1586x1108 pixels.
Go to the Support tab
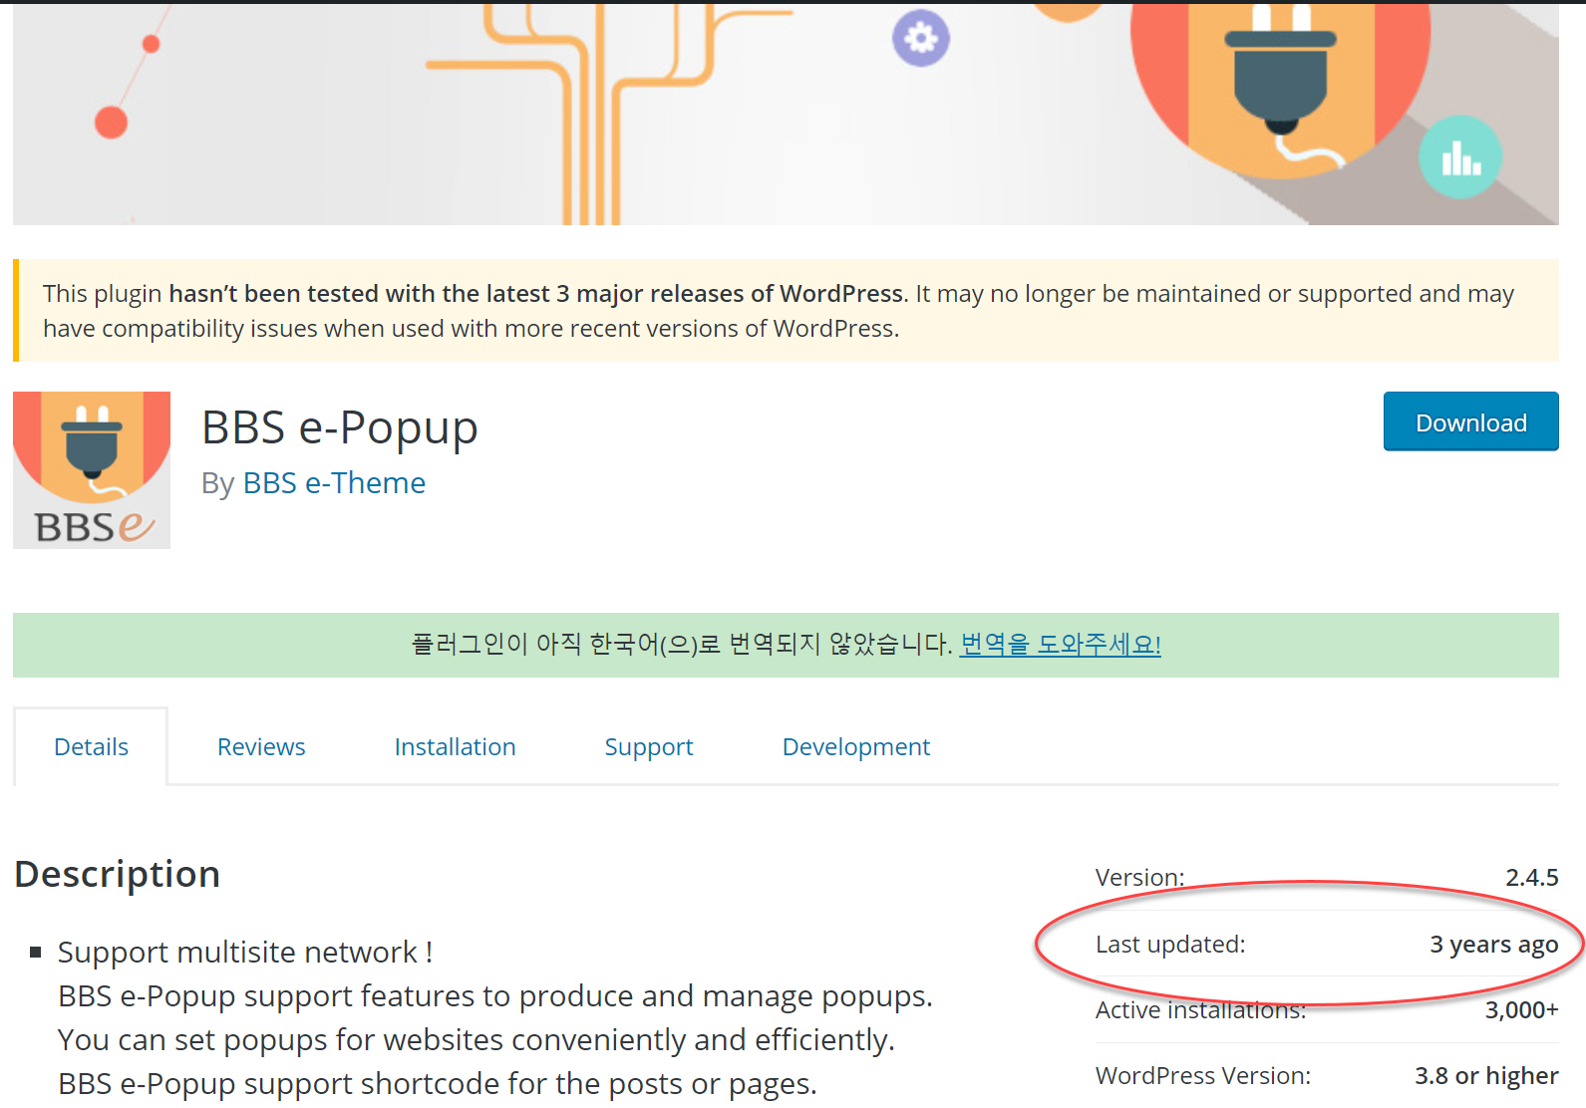pyautogui.click(x=649, y=747)
